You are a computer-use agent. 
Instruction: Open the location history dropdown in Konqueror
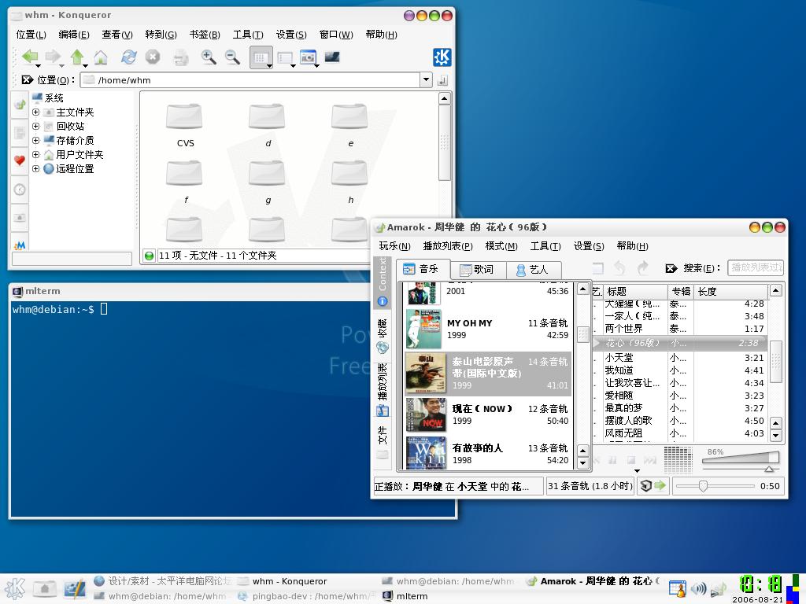tap(426, 79)
